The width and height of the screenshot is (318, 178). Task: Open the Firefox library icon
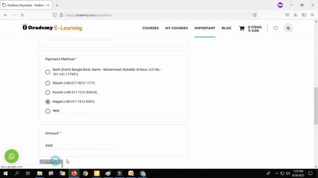tap(296, 15)
